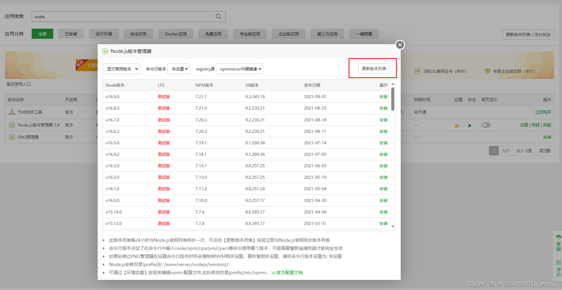The width and height of the screenshot is (562, 290).
Task: Install Node version v16.6.2
Action: [x=383, y=132]
